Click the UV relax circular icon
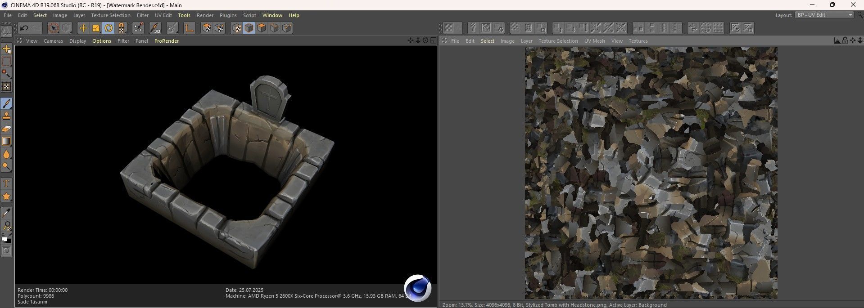864x308 pixels. (706, 28)
